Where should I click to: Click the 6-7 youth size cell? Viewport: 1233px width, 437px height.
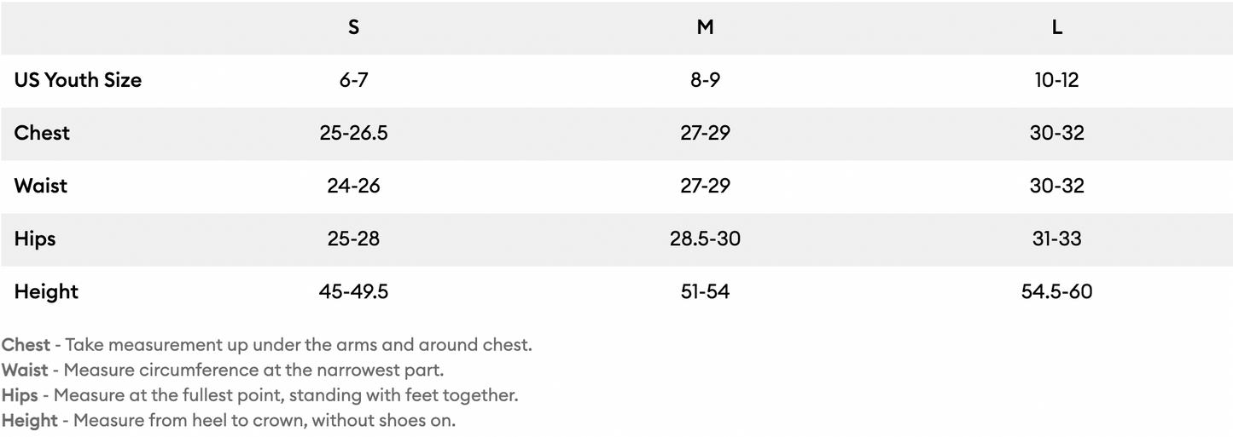pos(353,80)
